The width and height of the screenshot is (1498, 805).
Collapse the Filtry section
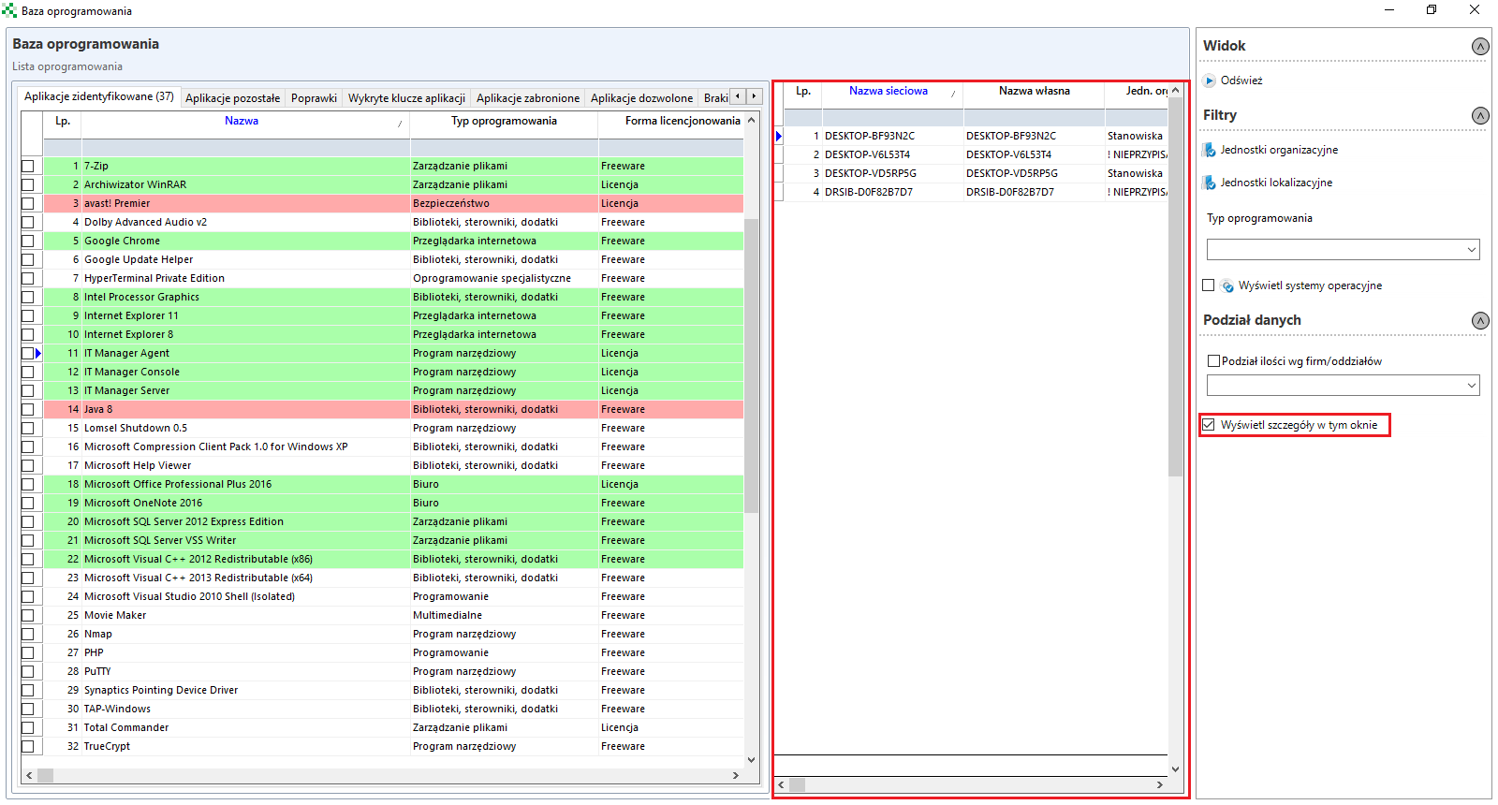(x=1480, y=115)
